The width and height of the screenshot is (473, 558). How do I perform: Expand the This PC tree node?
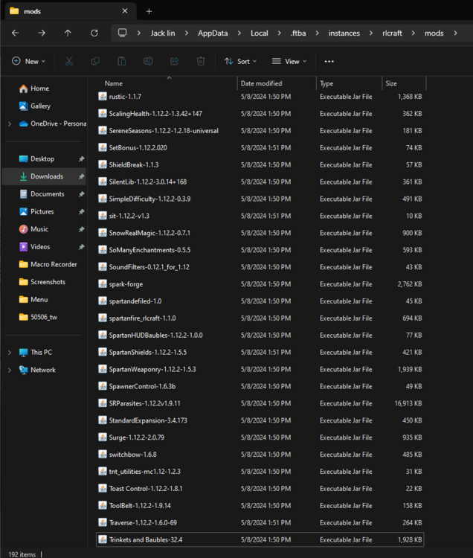(10, 353)
